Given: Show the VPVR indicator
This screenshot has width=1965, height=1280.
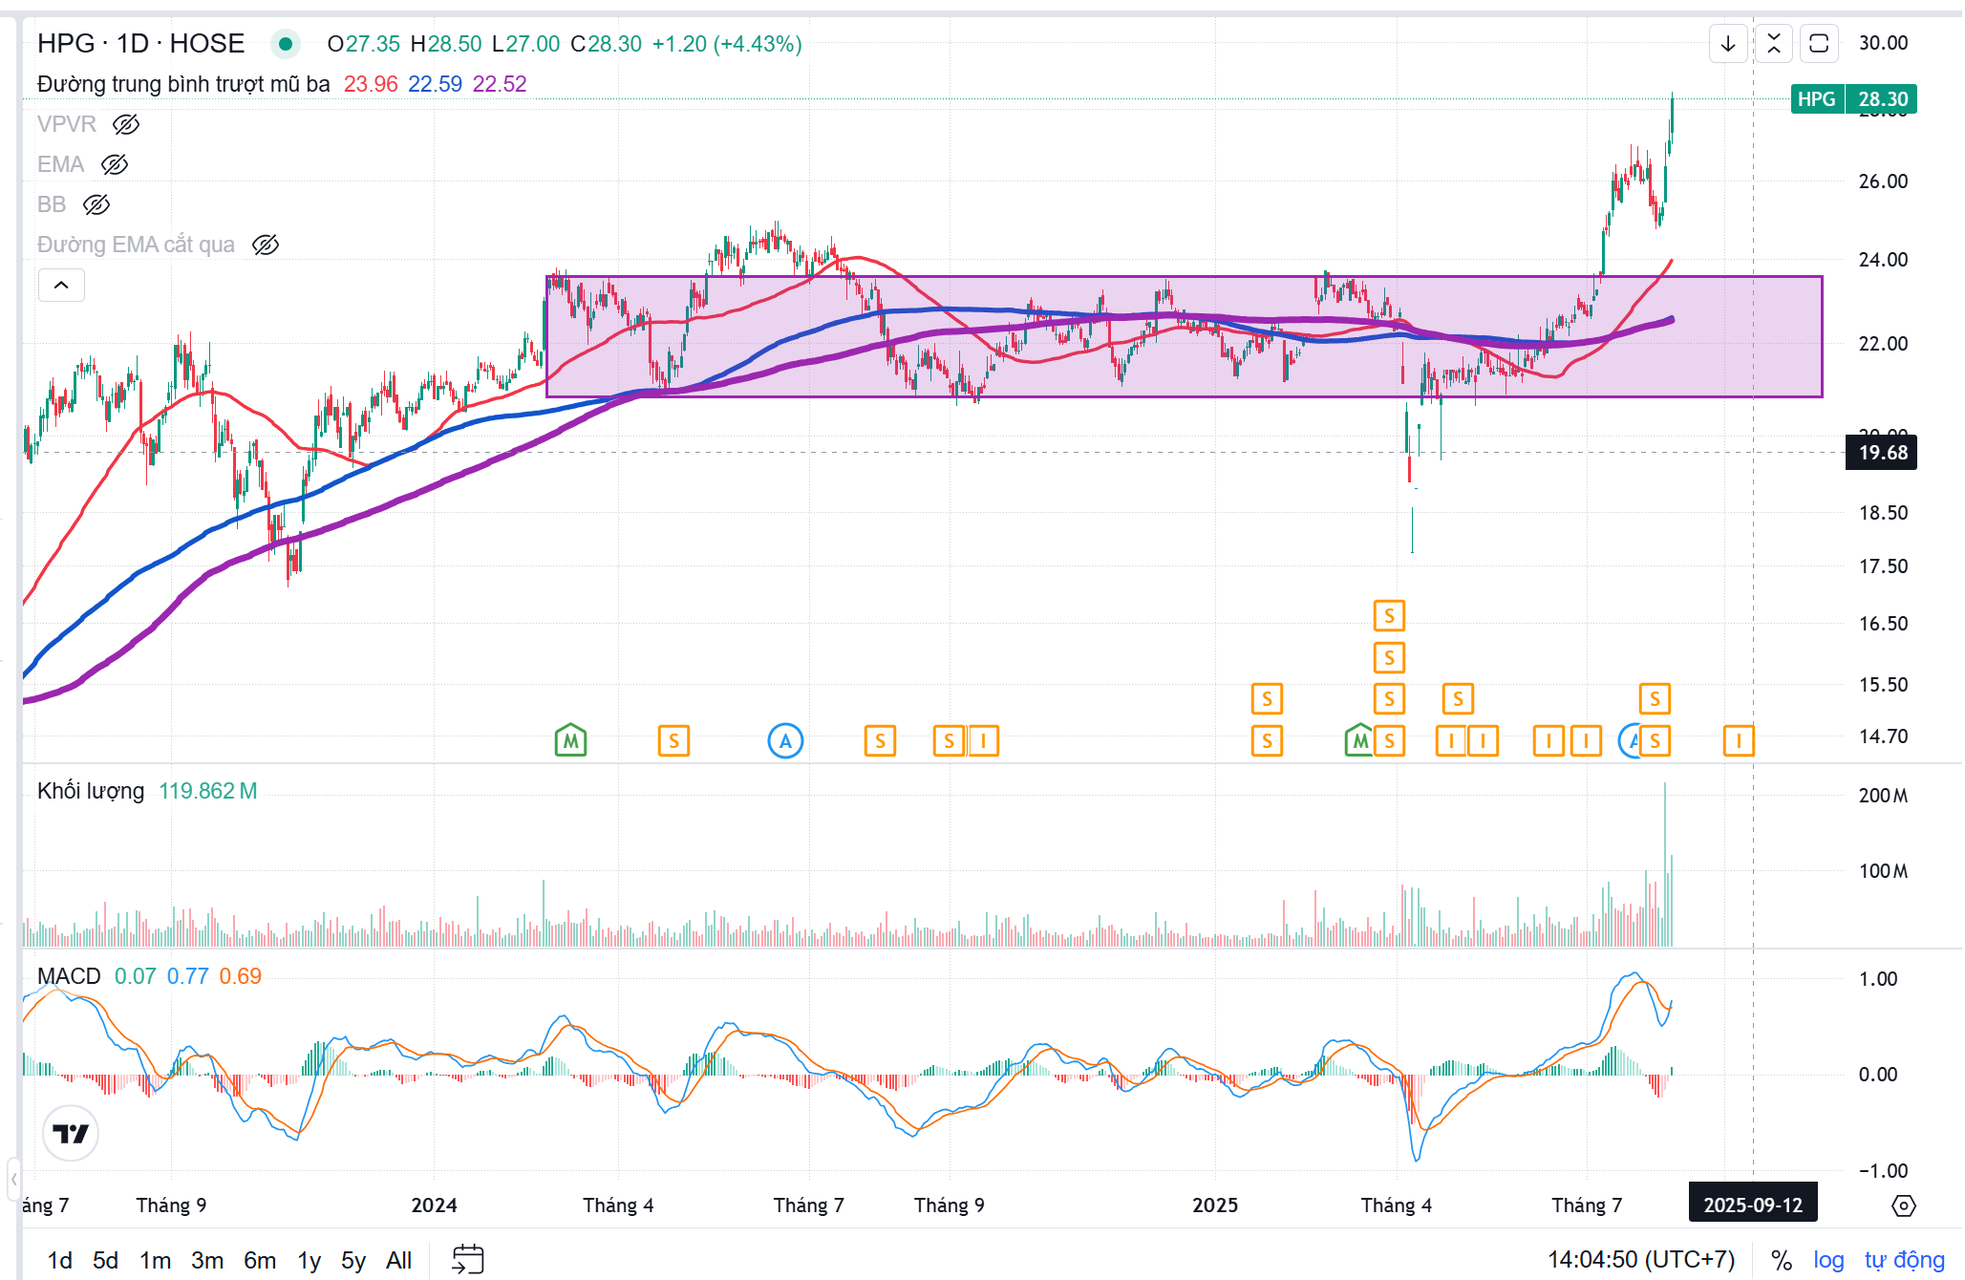Looking at the screenshot, I should point(126,124).
